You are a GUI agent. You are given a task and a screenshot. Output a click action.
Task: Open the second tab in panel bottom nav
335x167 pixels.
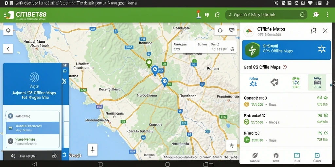coord(276,158)
